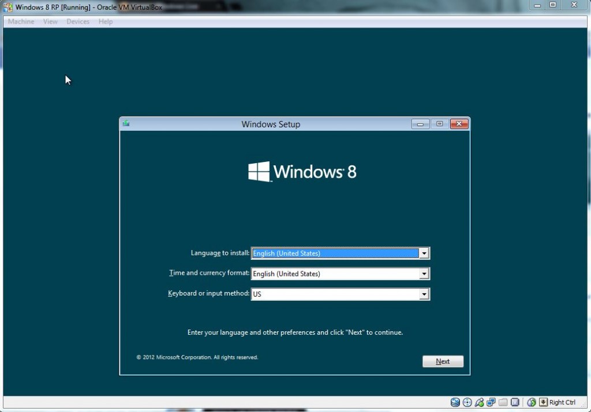The width and height of the screenshot is (591, 412).
Task: Select the Language to install combo box
Action: tap(341, 253)
